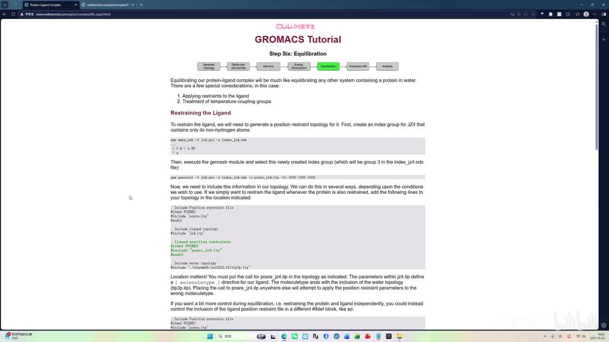The image size is (609, 342).
Task: Open the taskbar clock and date
Action: [x=598, y=336]
